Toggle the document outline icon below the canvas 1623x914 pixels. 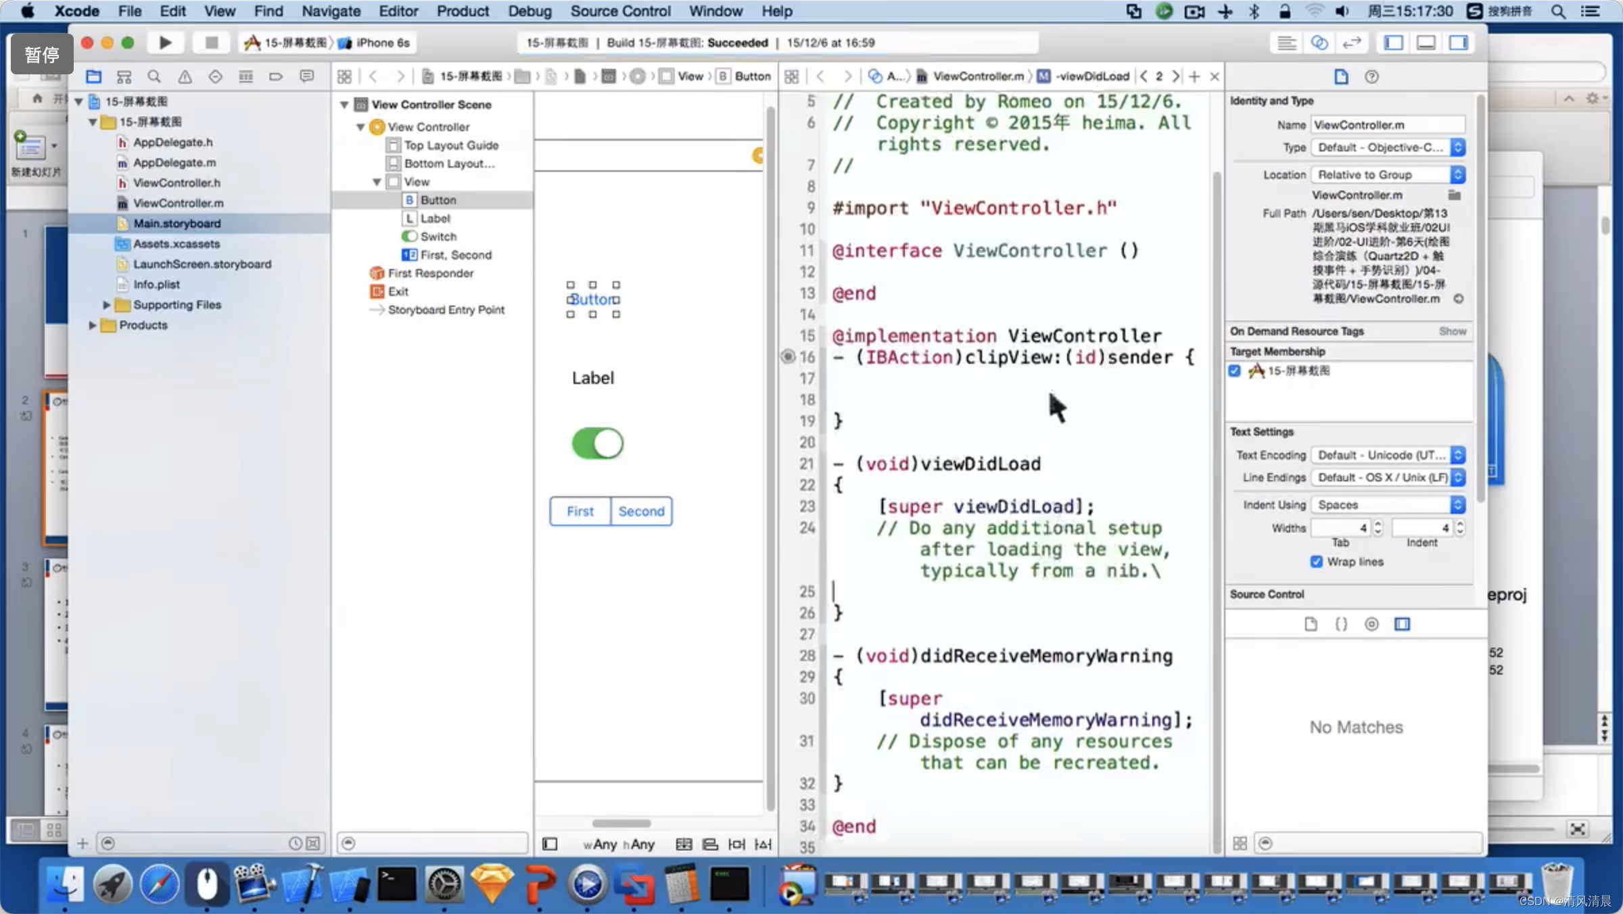[x=550, y=844]
